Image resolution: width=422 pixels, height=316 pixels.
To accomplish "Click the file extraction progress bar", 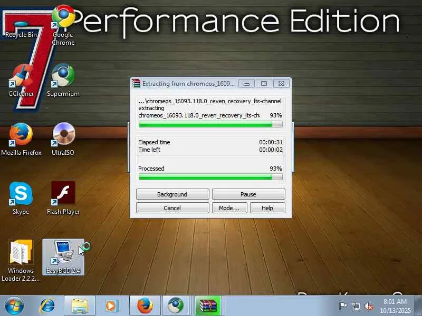I will coord(210,124).
